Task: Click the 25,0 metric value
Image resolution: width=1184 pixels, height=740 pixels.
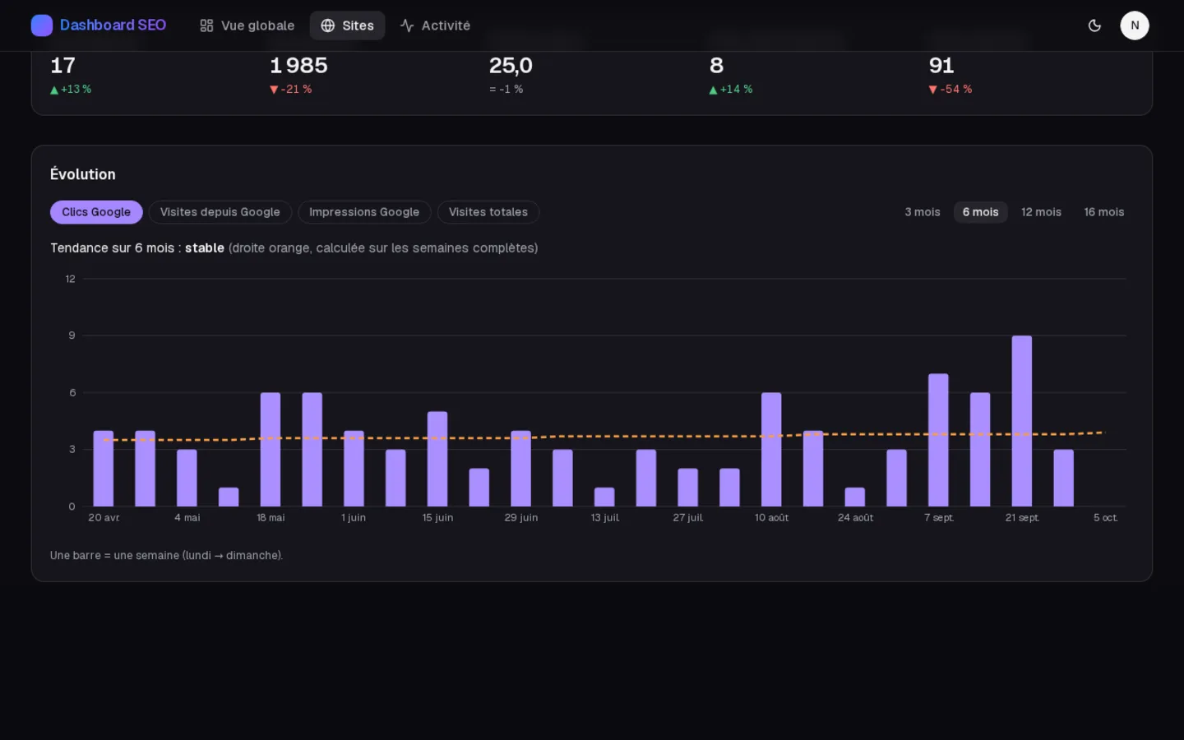Action: coord(511,66)
